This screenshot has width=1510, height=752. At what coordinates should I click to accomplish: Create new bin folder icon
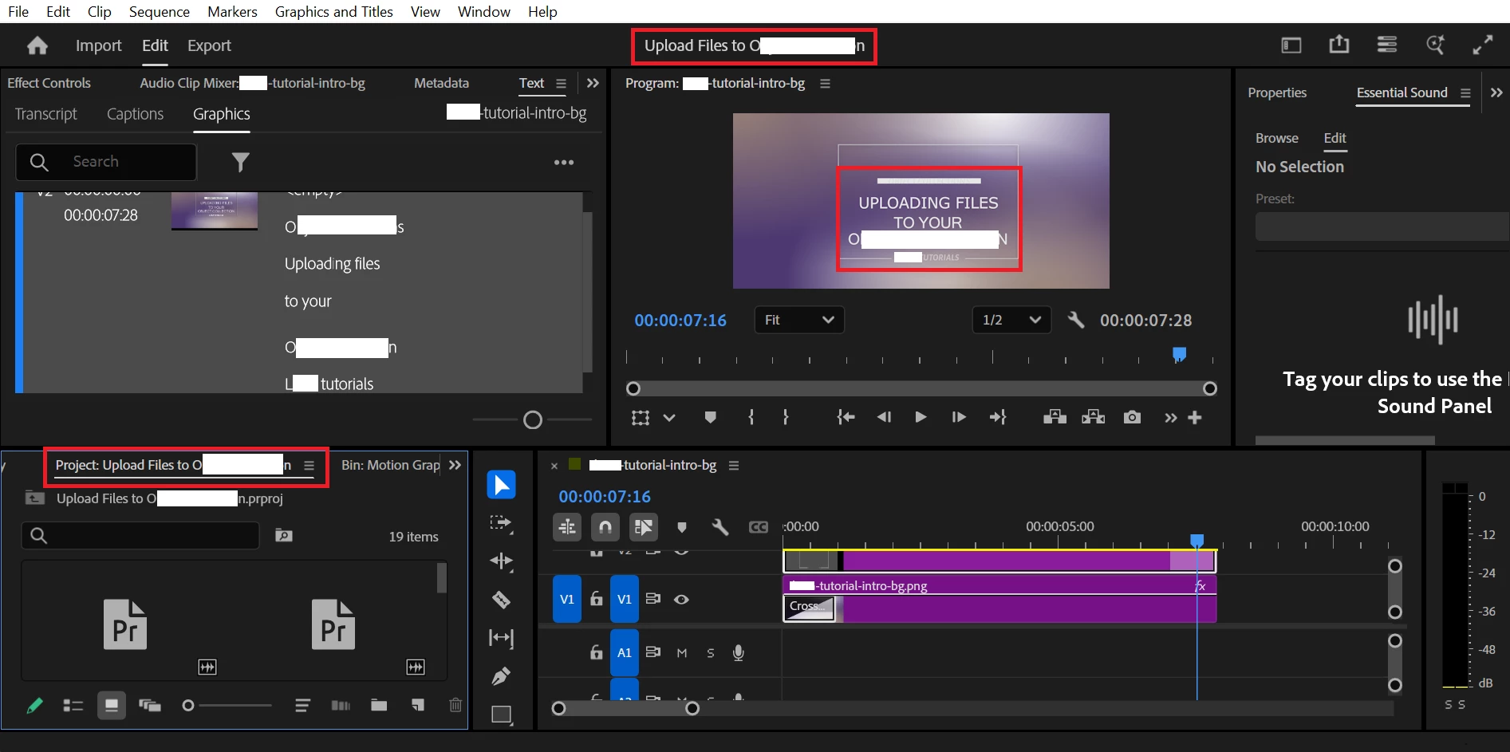[379, 705]
